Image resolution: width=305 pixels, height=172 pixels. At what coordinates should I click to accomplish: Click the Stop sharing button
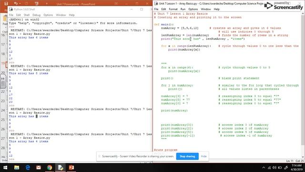pyautogui.click(x=187, y=156)
